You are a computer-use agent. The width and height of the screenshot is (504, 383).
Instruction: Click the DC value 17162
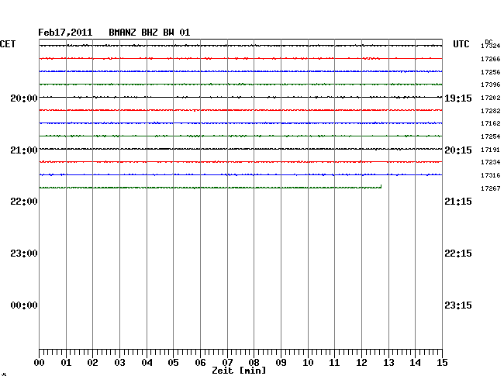tap(491, 123)
